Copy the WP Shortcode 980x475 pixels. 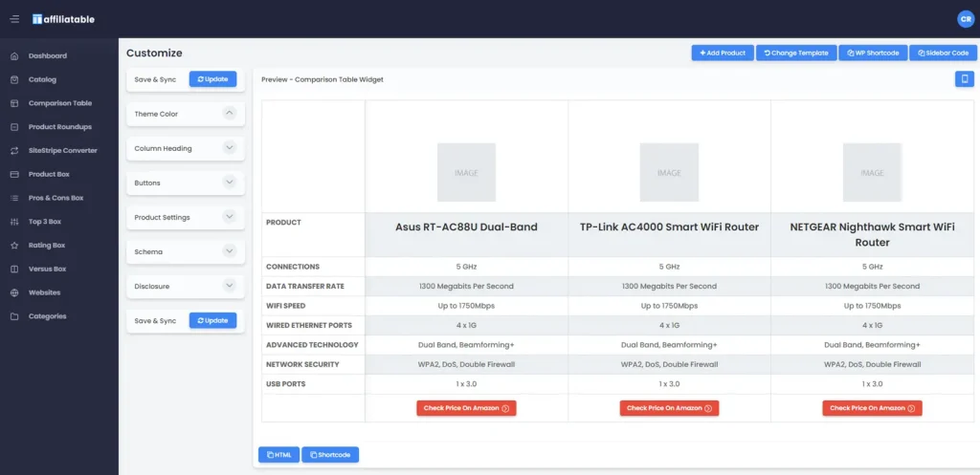(873, 54)
